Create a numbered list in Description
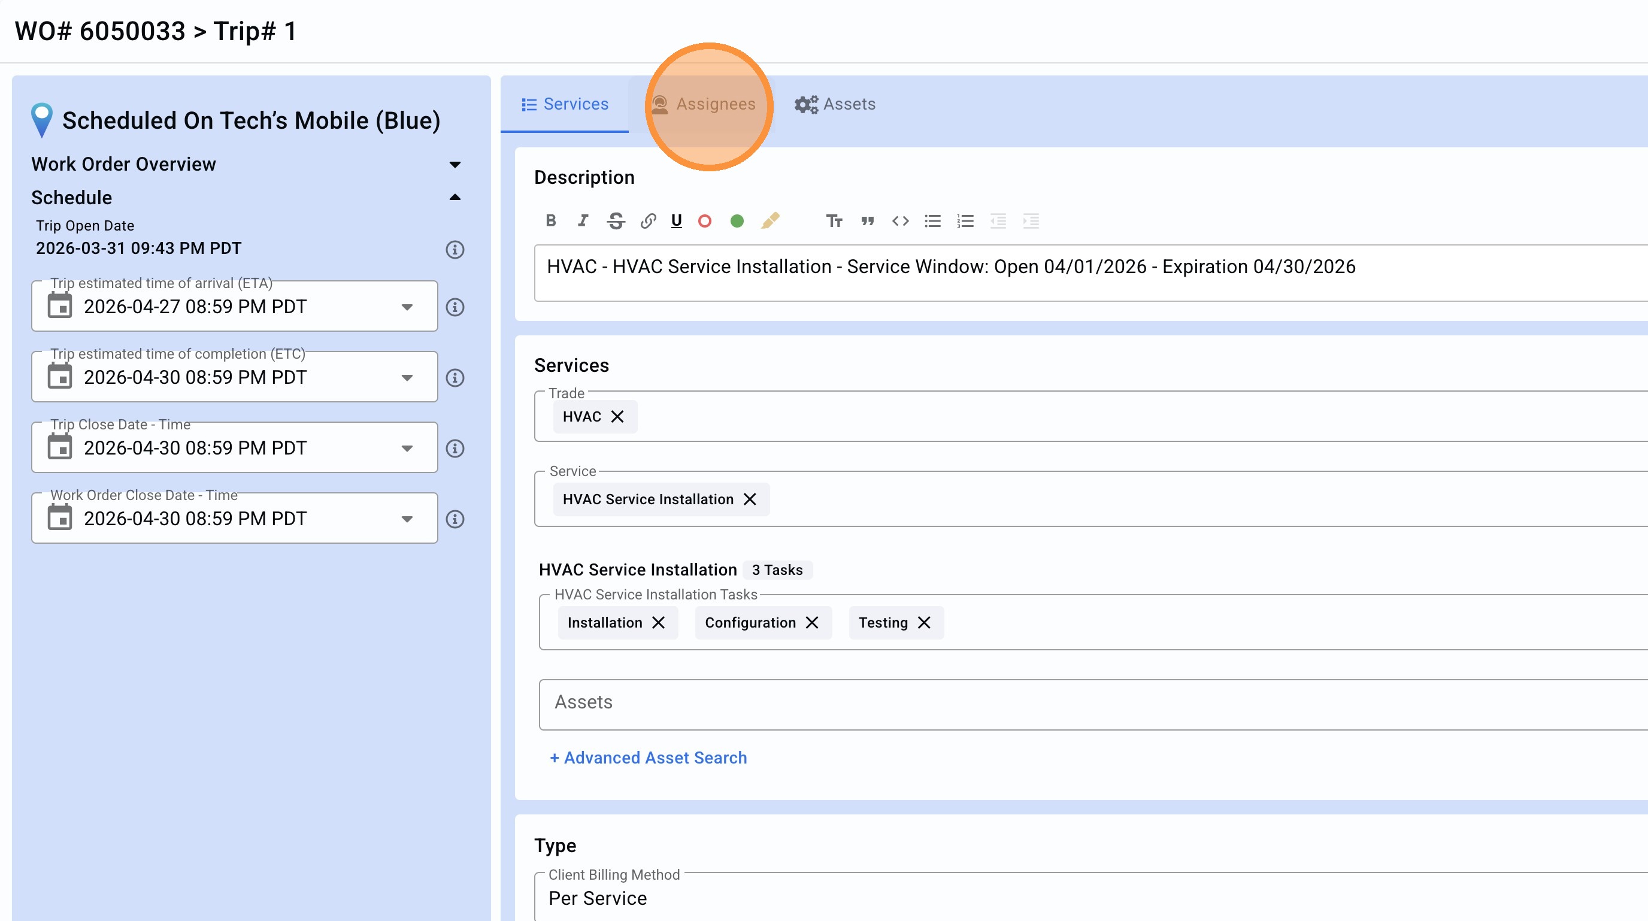Viewport: 1648px width, 921px height. coord(965,220)
